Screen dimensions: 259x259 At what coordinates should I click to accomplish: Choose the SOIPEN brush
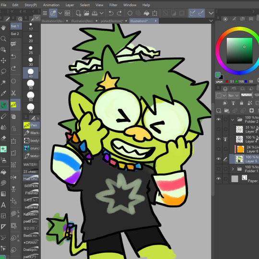(31, 186)
